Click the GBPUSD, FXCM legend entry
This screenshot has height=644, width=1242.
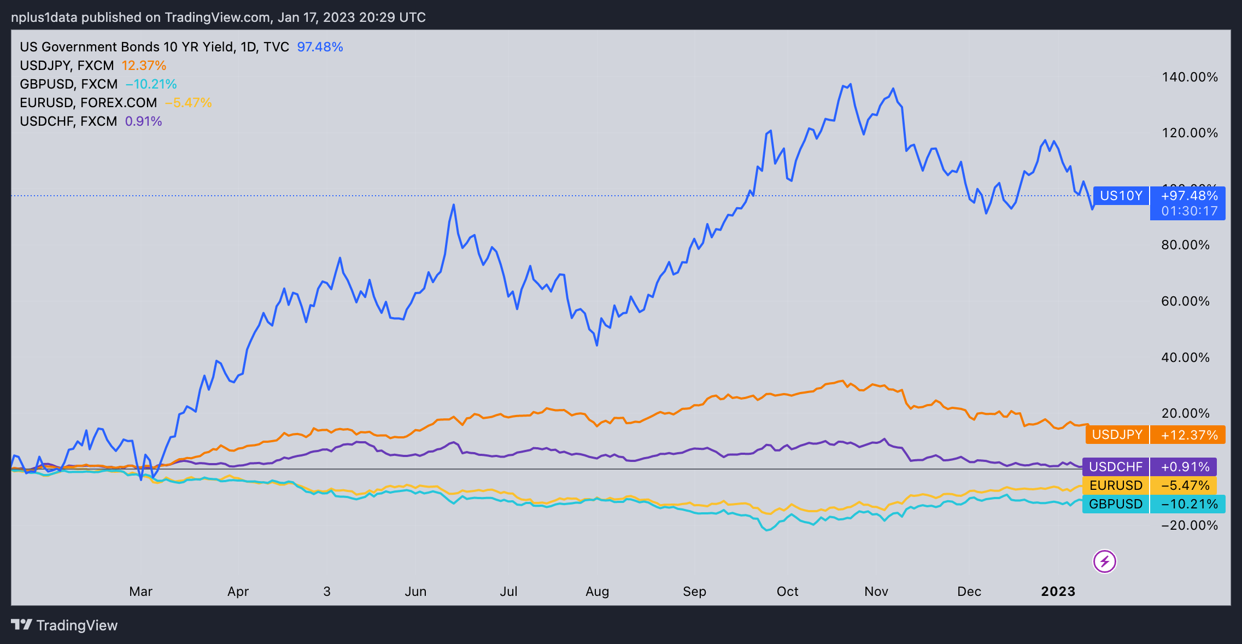(x=69, y=84)
